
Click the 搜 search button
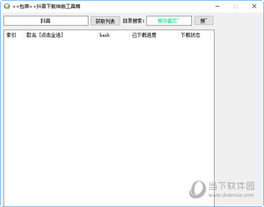pyautogui.click(x=204, y=21)
